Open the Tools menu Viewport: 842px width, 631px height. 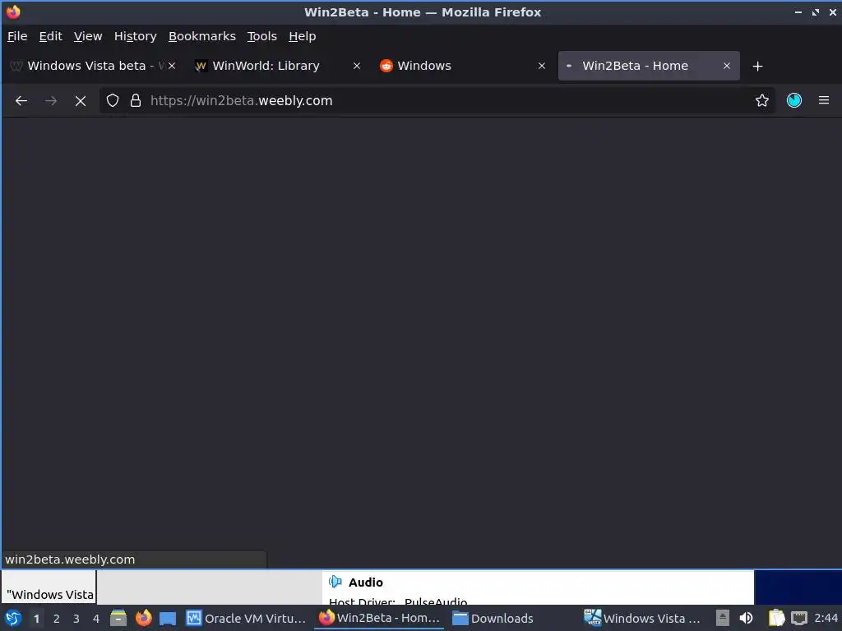coord(262,36)
